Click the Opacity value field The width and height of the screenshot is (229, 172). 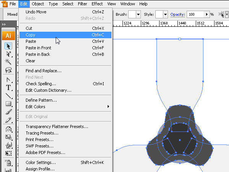pos(195,15)
